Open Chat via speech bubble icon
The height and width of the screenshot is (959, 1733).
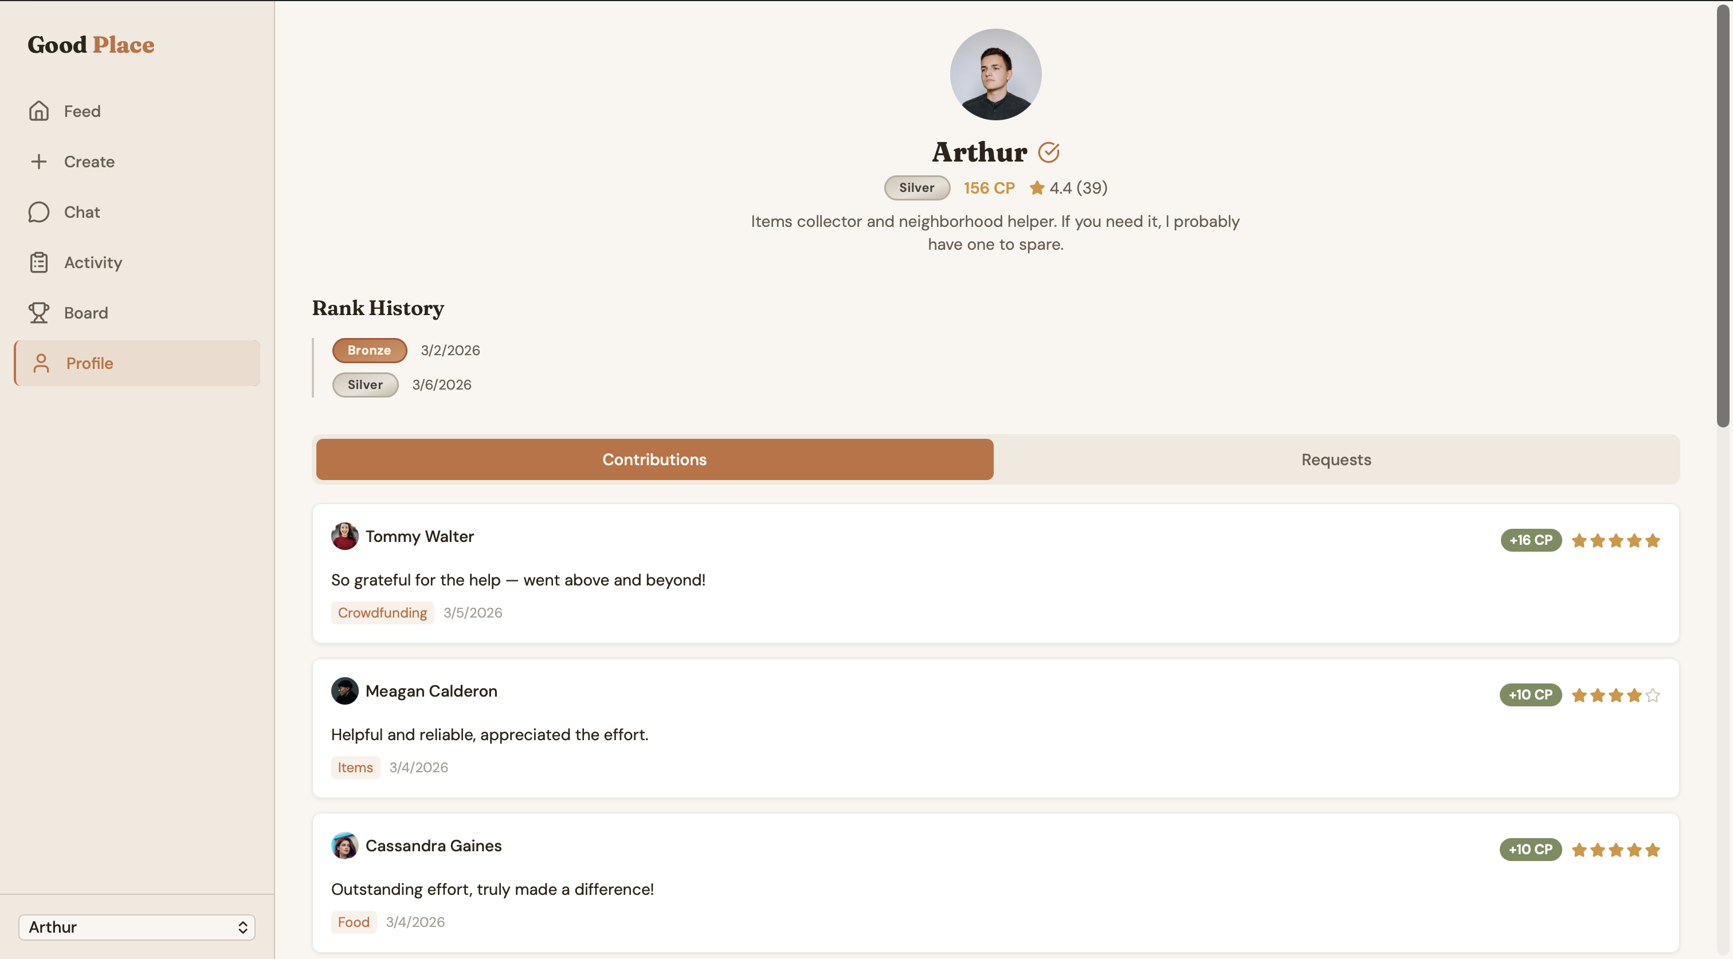point(39,212)
